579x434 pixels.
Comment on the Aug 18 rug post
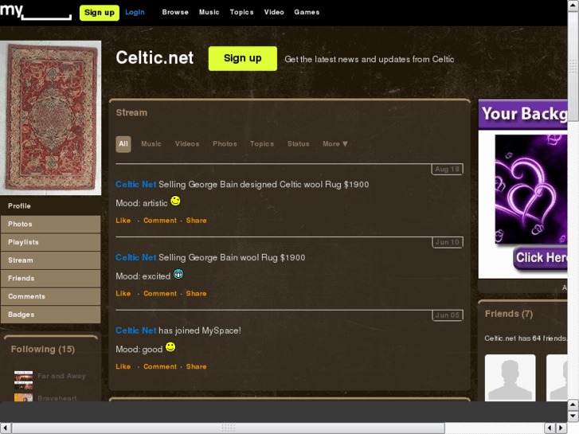[160, 221]
